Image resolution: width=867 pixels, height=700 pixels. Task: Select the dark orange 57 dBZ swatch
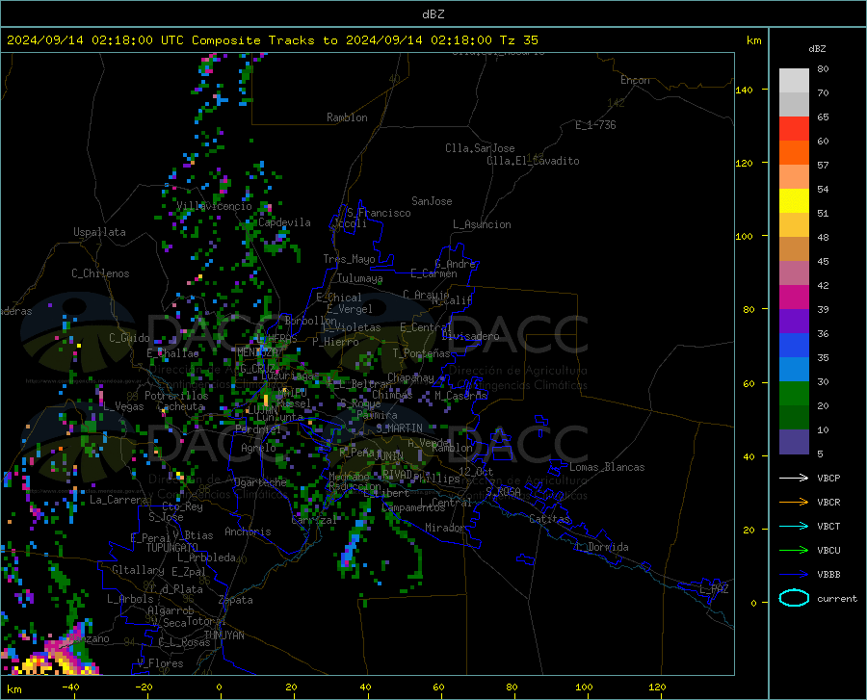click(794, 153)
